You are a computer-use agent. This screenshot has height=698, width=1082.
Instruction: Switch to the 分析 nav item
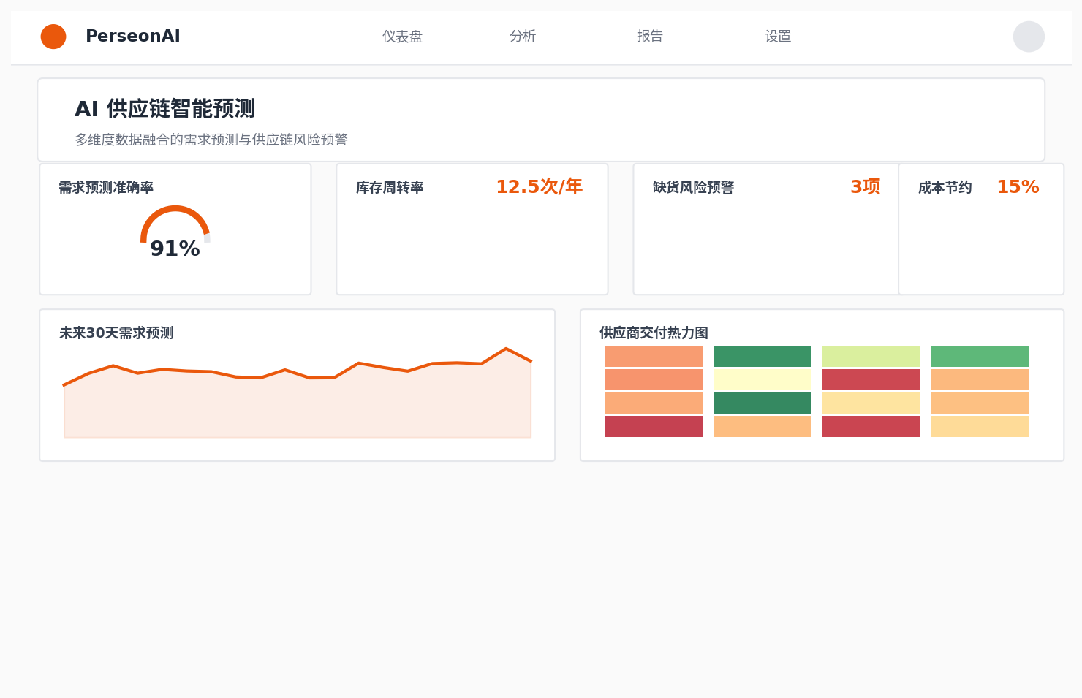(x=523, y=36)
